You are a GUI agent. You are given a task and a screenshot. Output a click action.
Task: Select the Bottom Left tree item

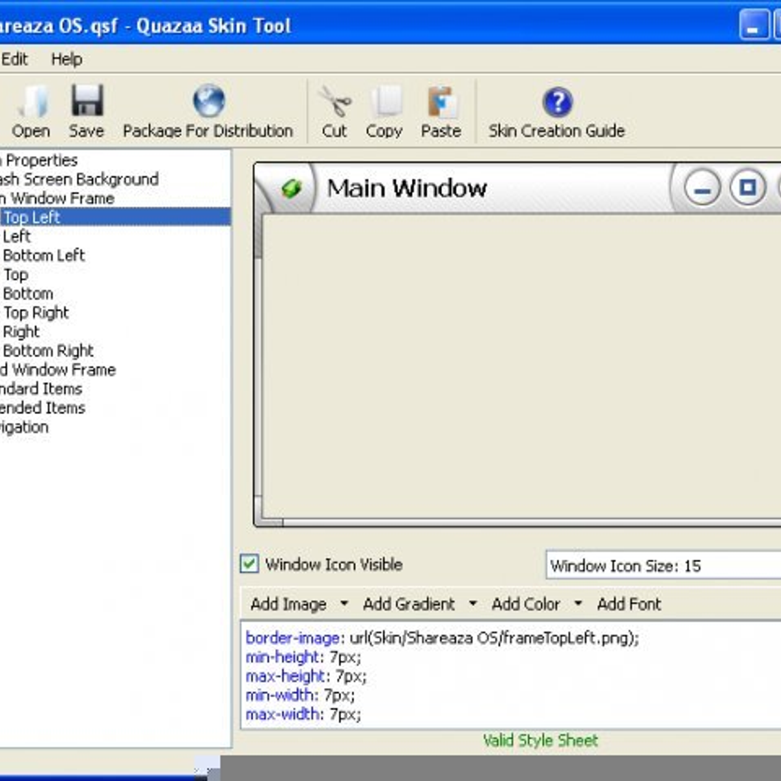coord(44,255)
